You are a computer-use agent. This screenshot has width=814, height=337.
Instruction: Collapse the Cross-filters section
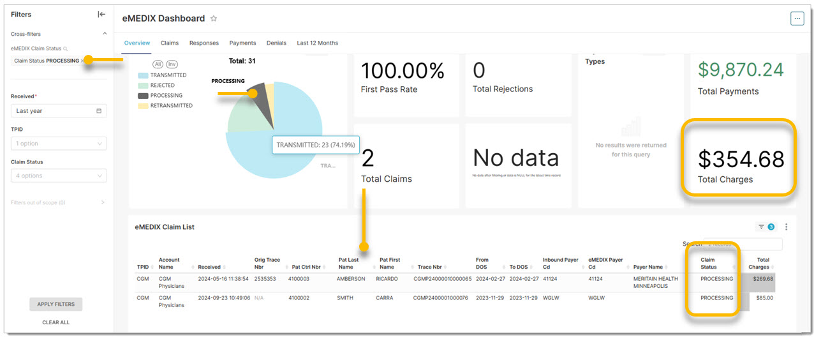point(105,34)
